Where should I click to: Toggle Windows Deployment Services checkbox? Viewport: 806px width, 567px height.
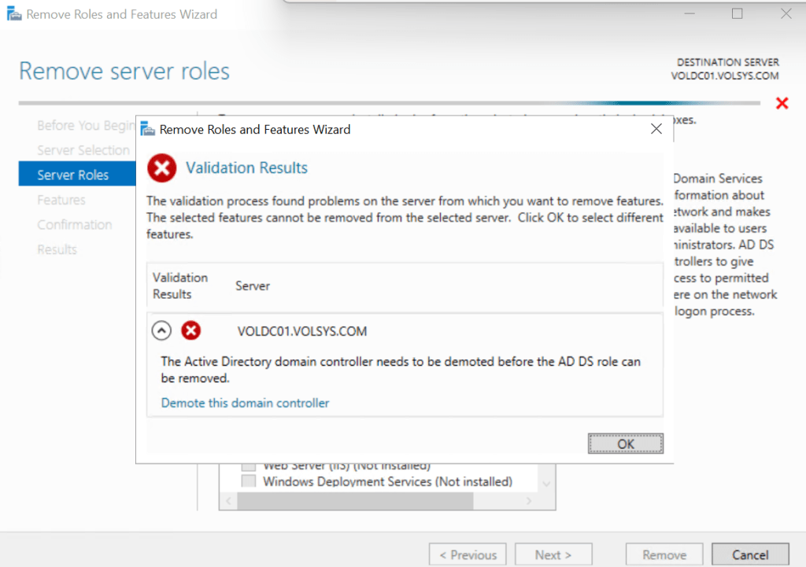[249, 481]
